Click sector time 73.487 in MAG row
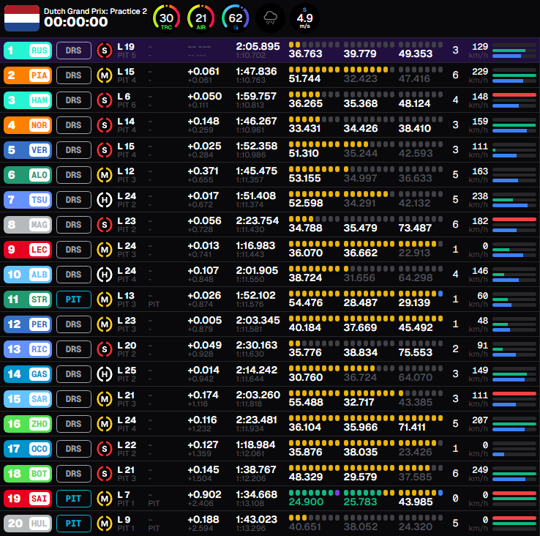This screenshot has height=536, width=540. click(416, 228)
